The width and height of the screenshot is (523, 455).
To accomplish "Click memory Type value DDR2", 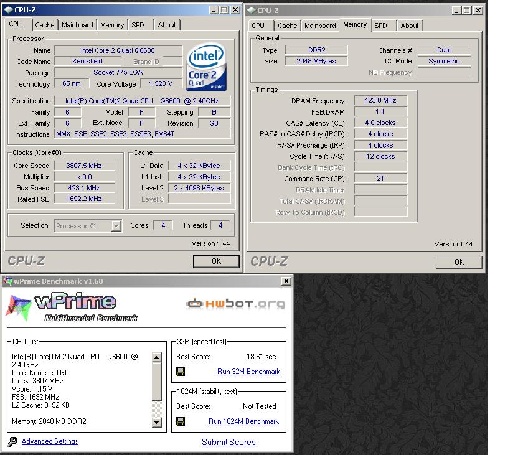I will click(316, 50).
